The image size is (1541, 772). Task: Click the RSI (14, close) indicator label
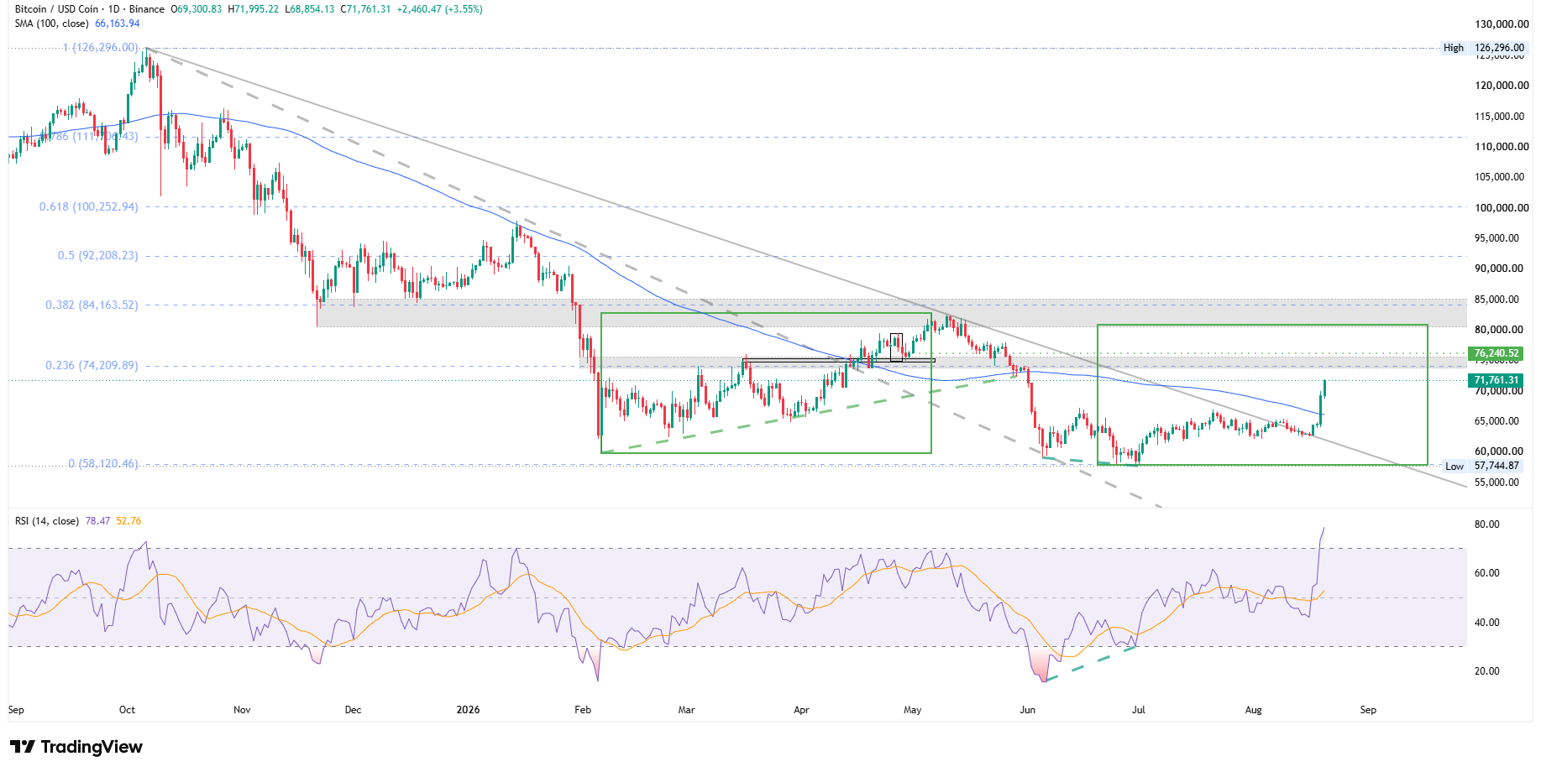[47, 521]
